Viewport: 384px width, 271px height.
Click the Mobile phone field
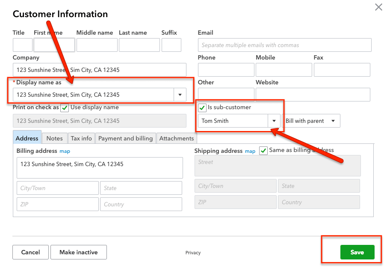pyautogui.click(x=284, y=69)
